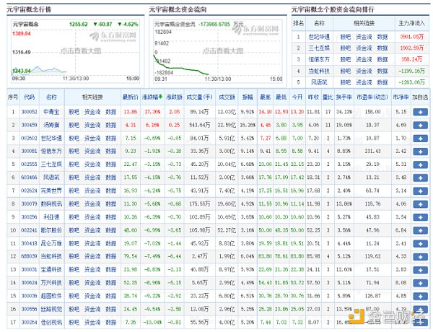Open 中青宝 stock name link

[51, 112]
